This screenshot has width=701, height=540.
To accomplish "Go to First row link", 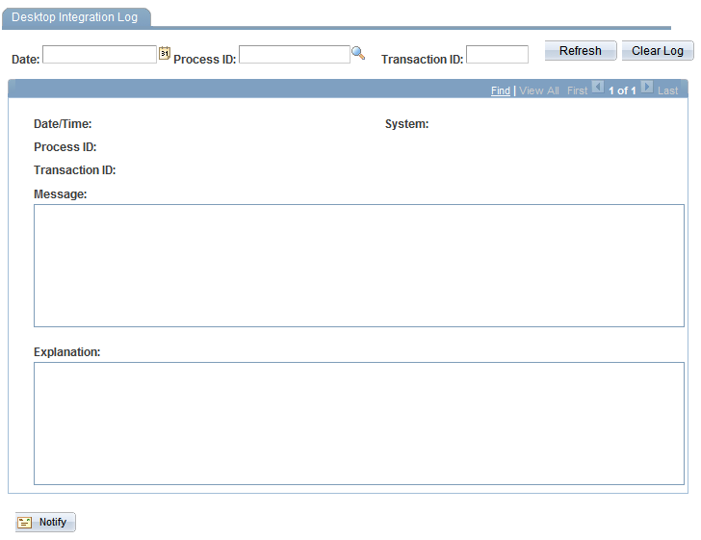I will (x=577, y=90).
